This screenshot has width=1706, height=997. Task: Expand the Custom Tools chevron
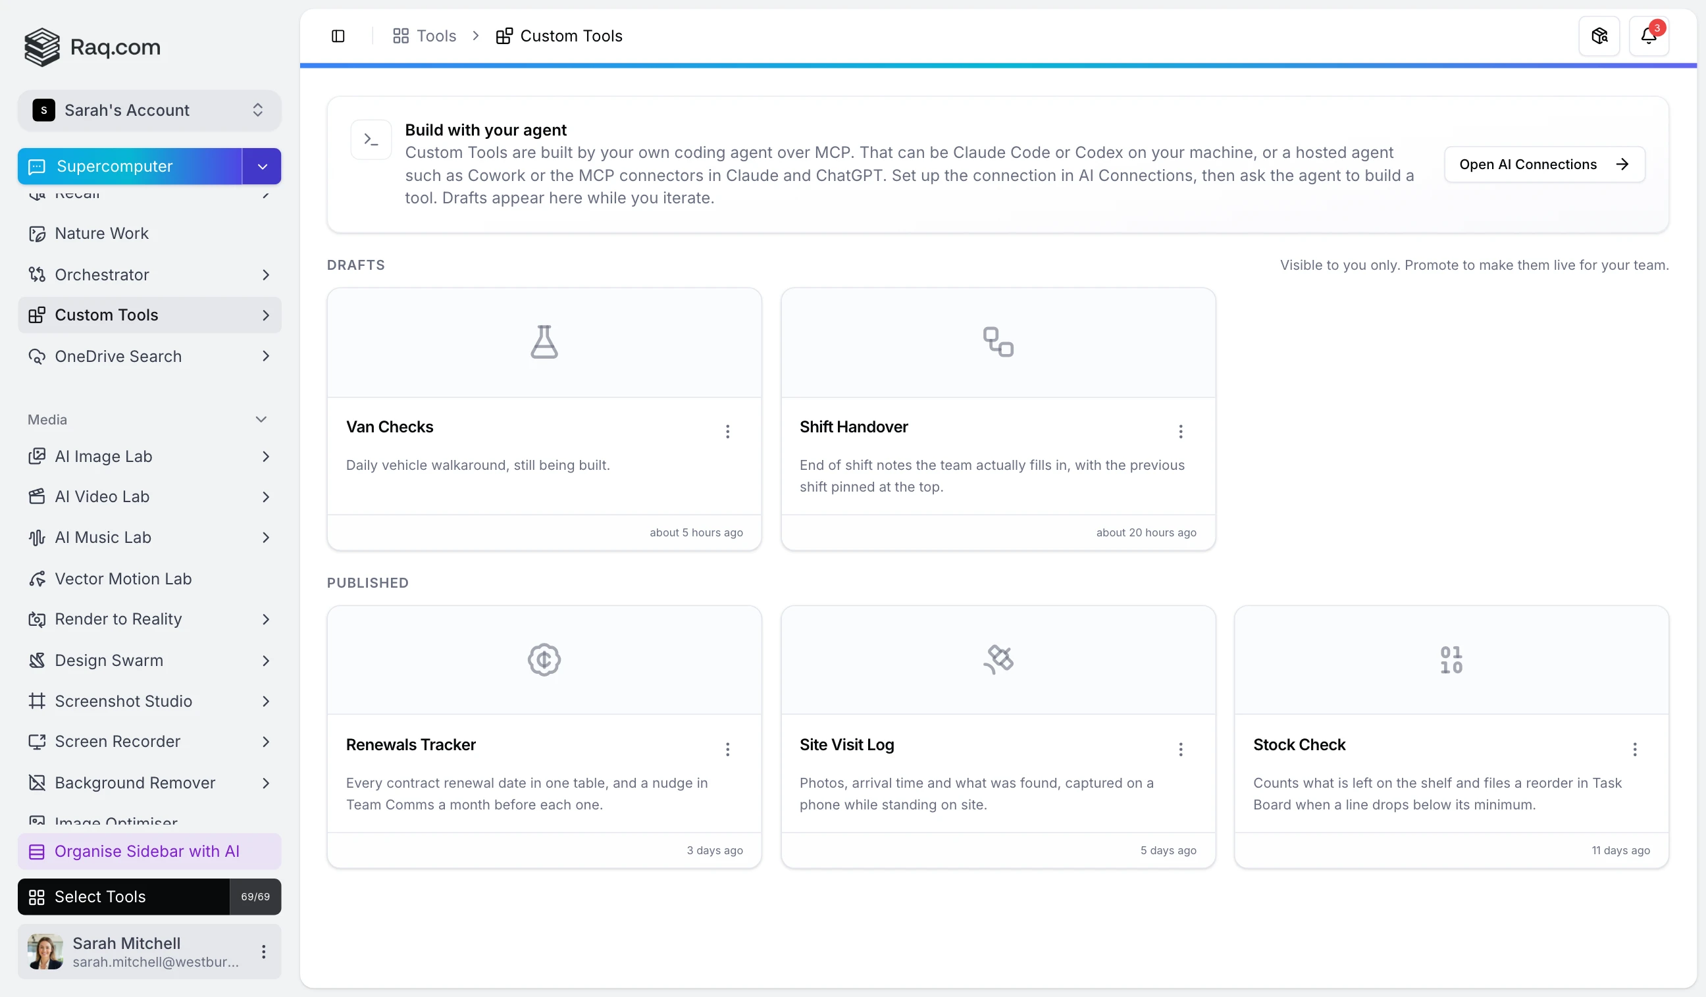click(x=265, y=315)
